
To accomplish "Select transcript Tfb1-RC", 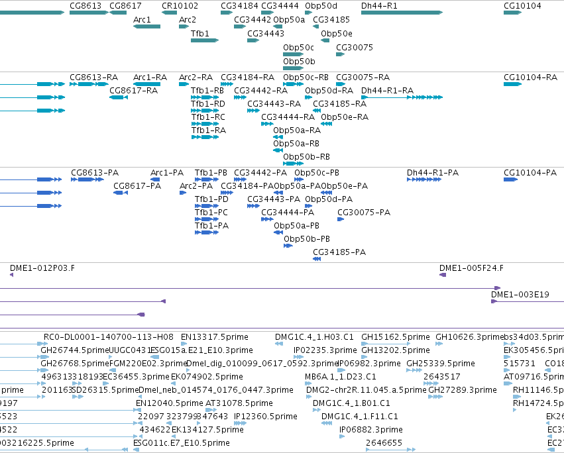I will [205, 124].
